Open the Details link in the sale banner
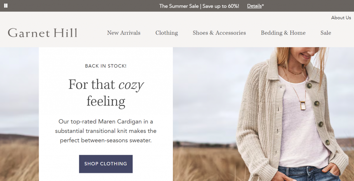Image resolution: width=354 pixels, height=181 pixels. point(254,6)
